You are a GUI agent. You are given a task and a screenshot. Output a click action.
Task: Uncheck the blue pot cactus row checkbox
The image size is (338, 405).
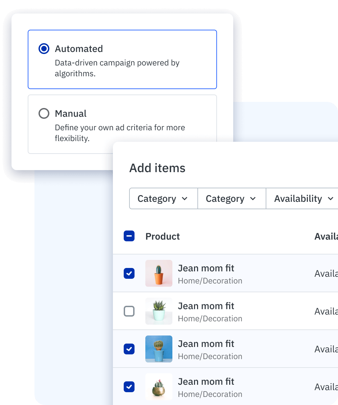pos(129,349)
